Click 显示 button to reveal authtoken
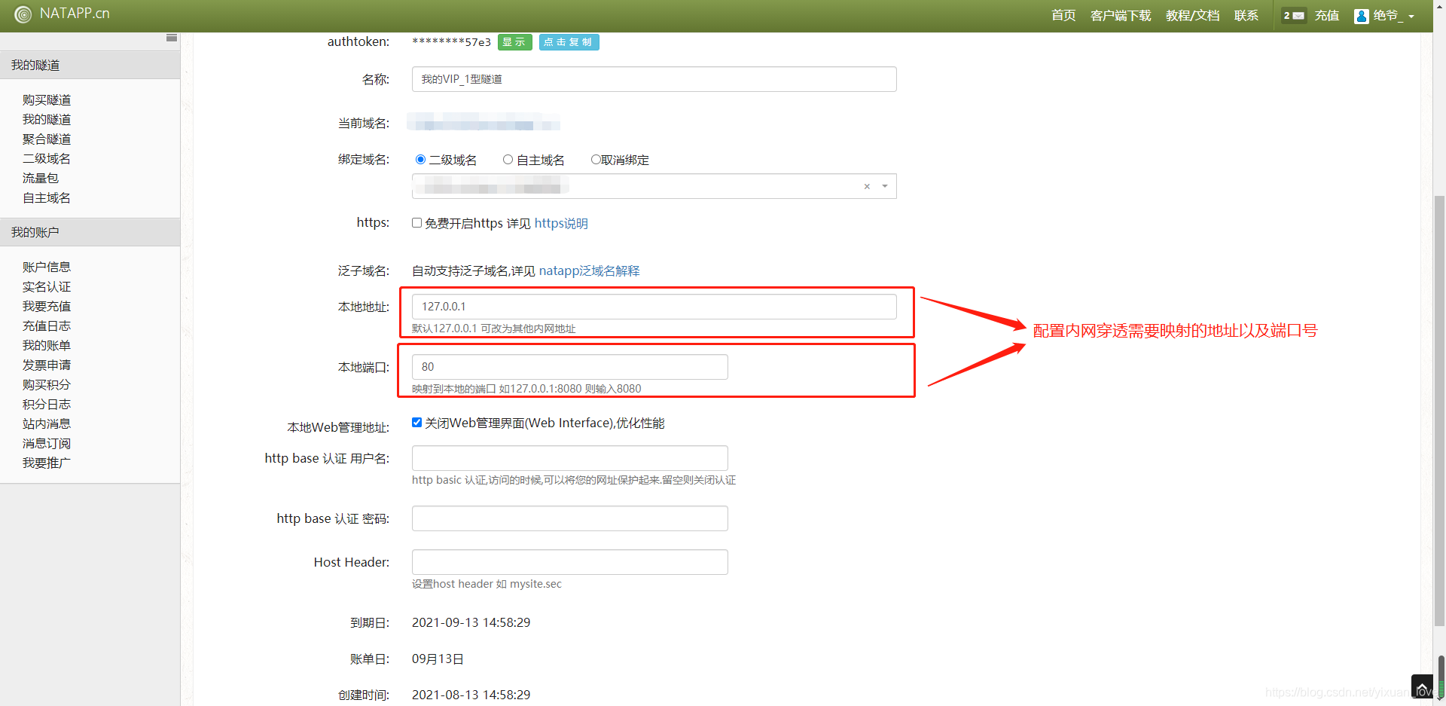1446x706 pixels. point(514,42)
